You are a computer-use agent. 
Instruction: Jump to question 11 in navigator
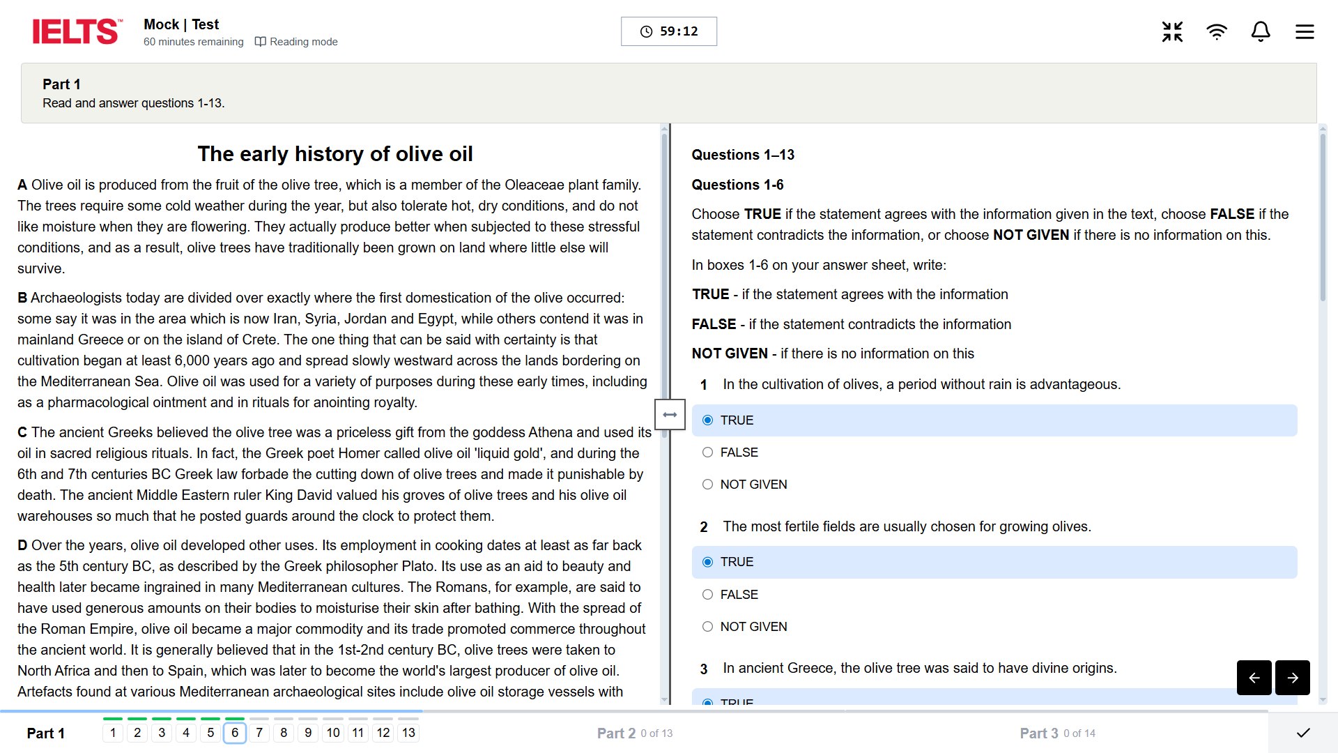point(358,733)
